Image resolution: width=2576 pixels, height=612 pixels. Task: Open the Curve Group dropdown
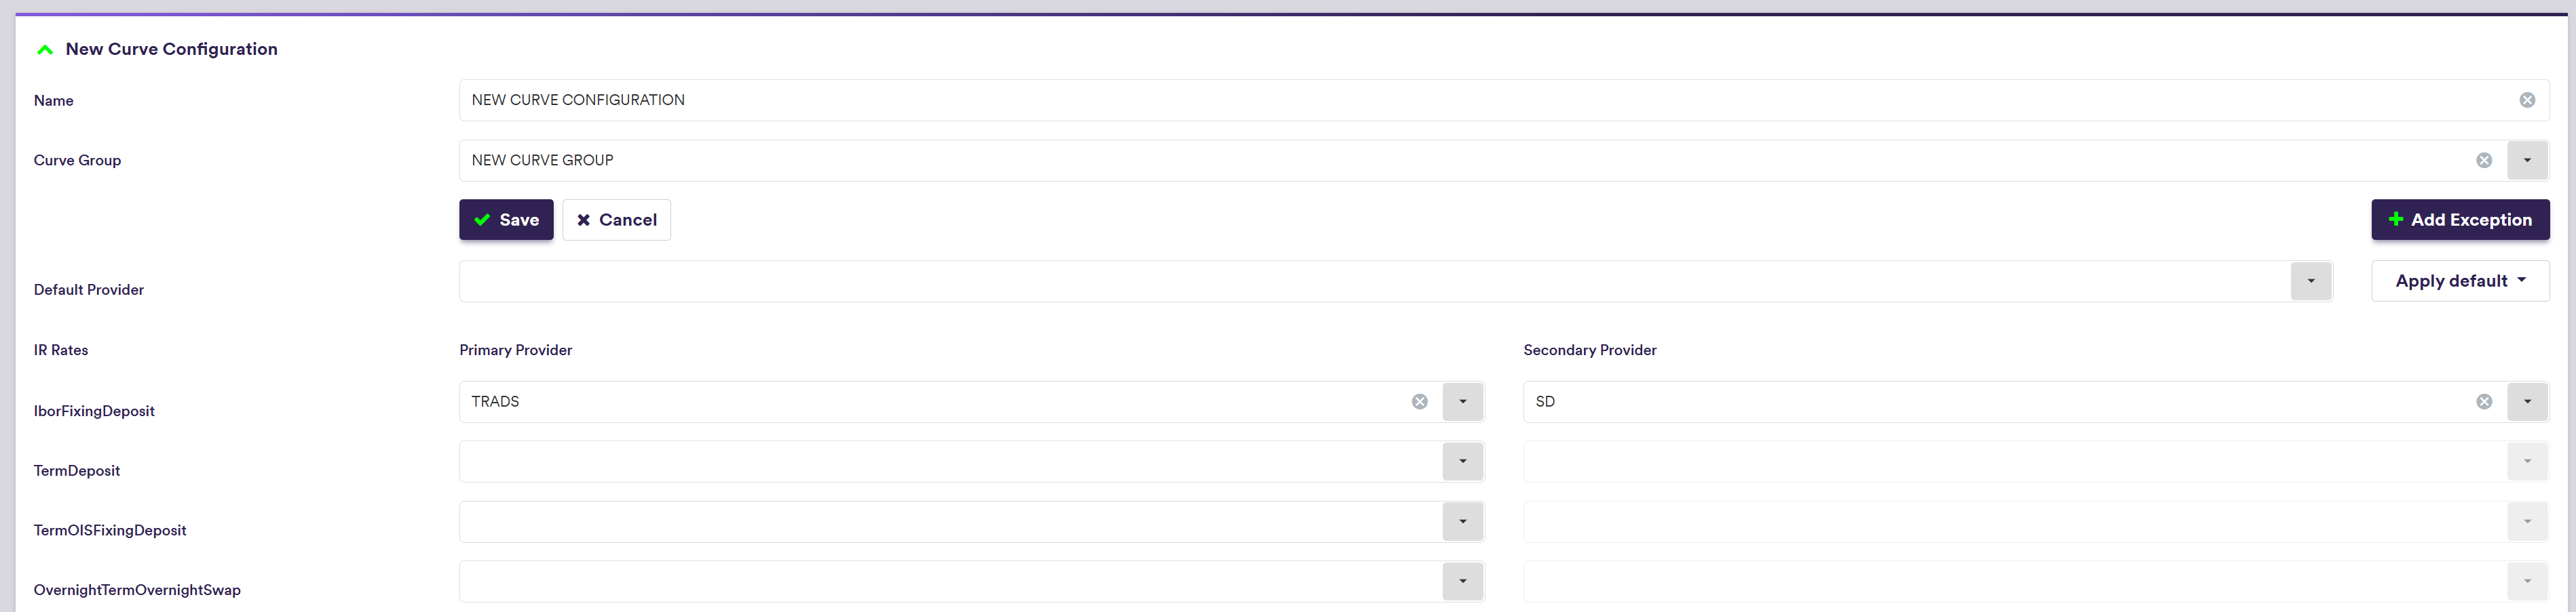click(2526, 161)
